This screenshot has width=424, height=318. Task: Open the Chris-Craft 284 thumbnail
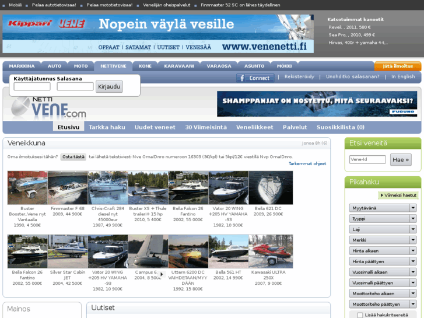point(108,187)
